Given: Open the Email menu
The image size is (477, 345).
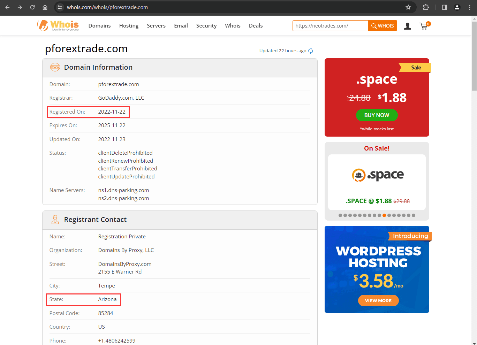Looking at the screenshot, I should point(181,26).
